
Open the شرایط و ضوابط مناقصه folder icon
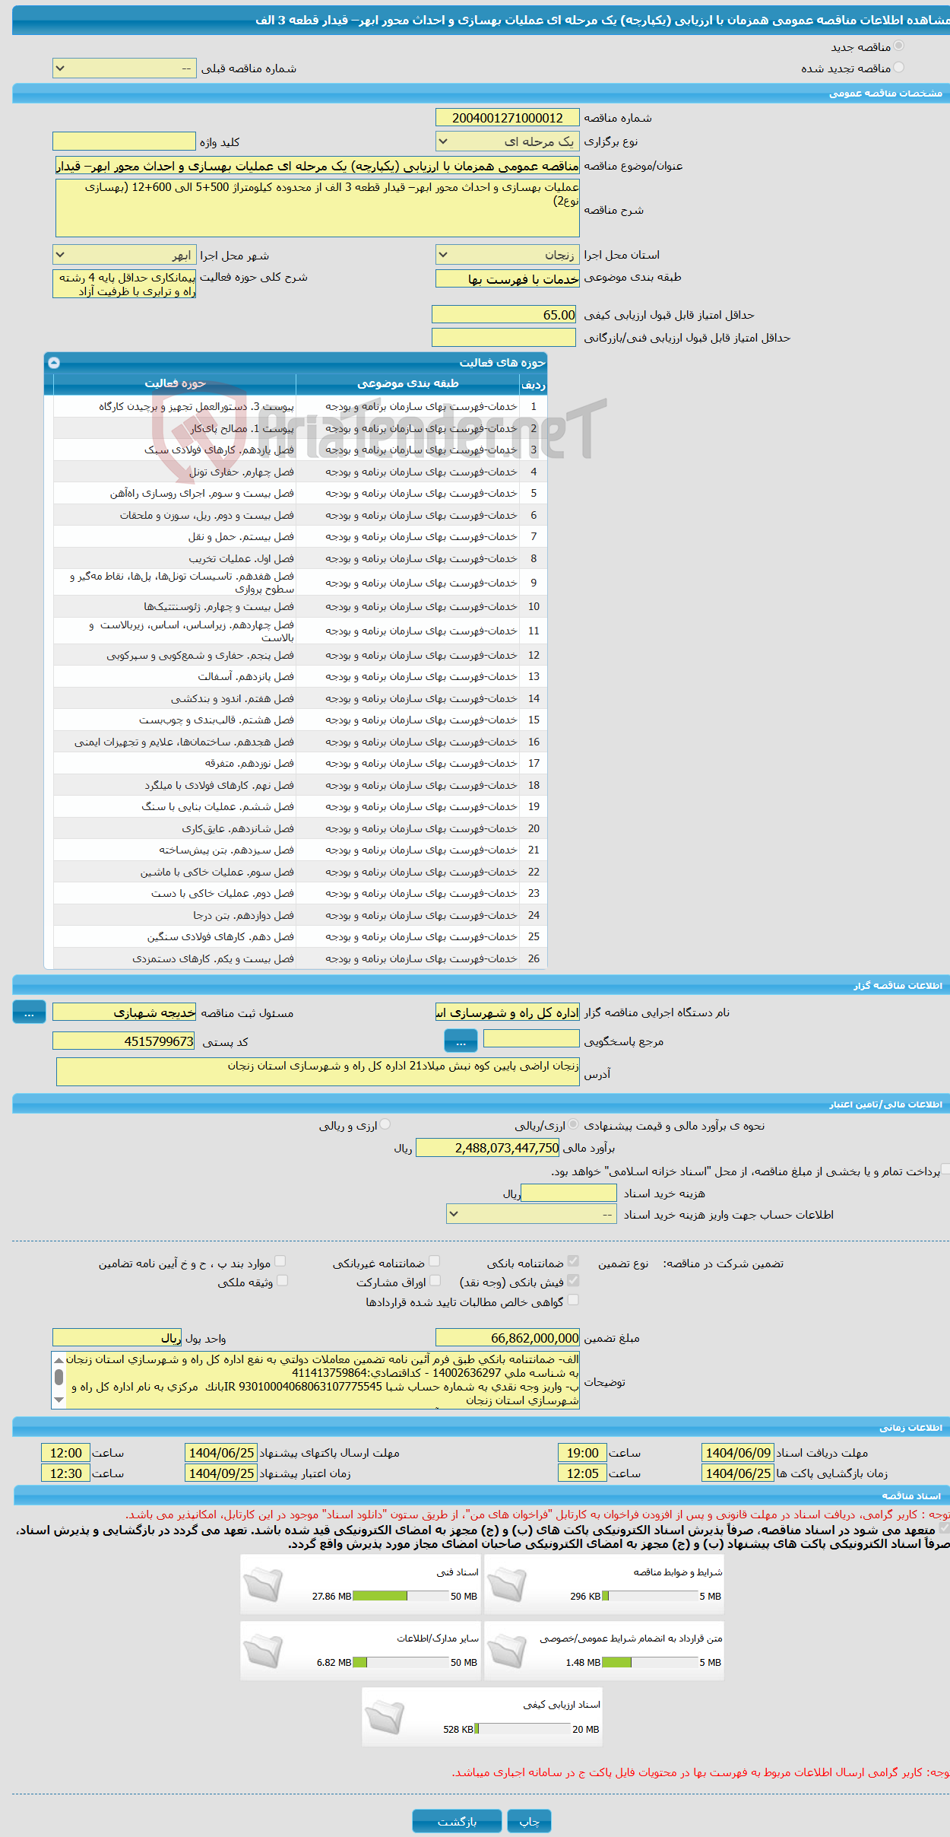[507, 1585]
